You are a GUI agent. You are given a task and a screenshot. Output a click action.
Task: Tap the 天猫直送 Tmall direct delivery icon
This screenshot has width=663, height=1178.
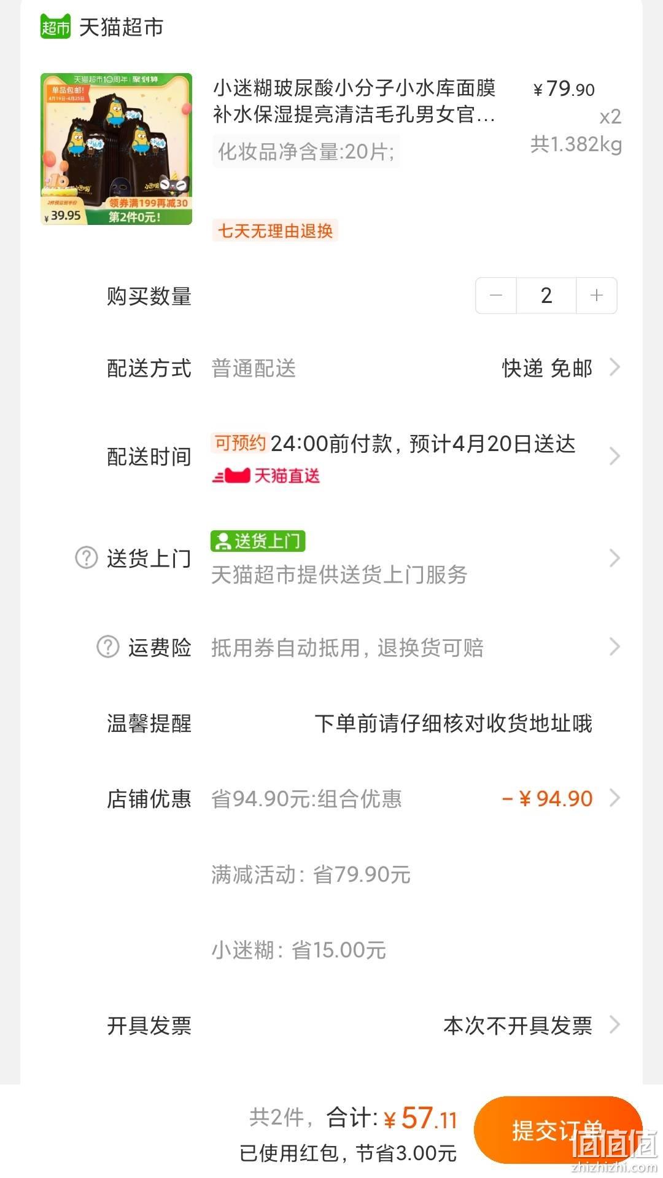coord(266,476)
